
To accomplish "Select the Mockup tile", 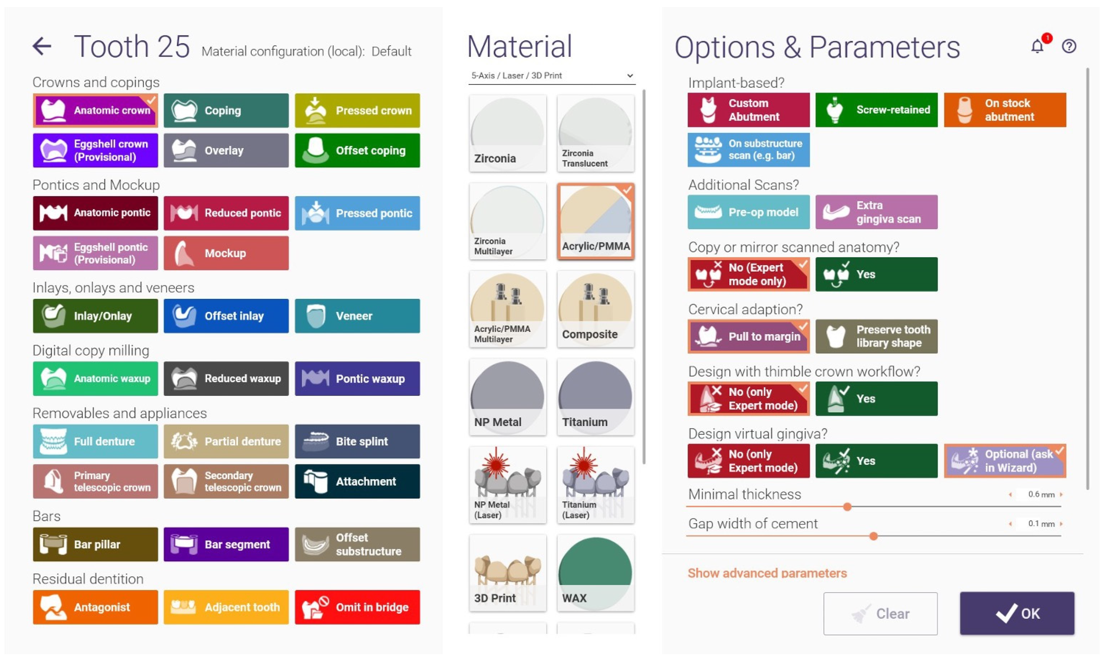I will click(226, 253).
